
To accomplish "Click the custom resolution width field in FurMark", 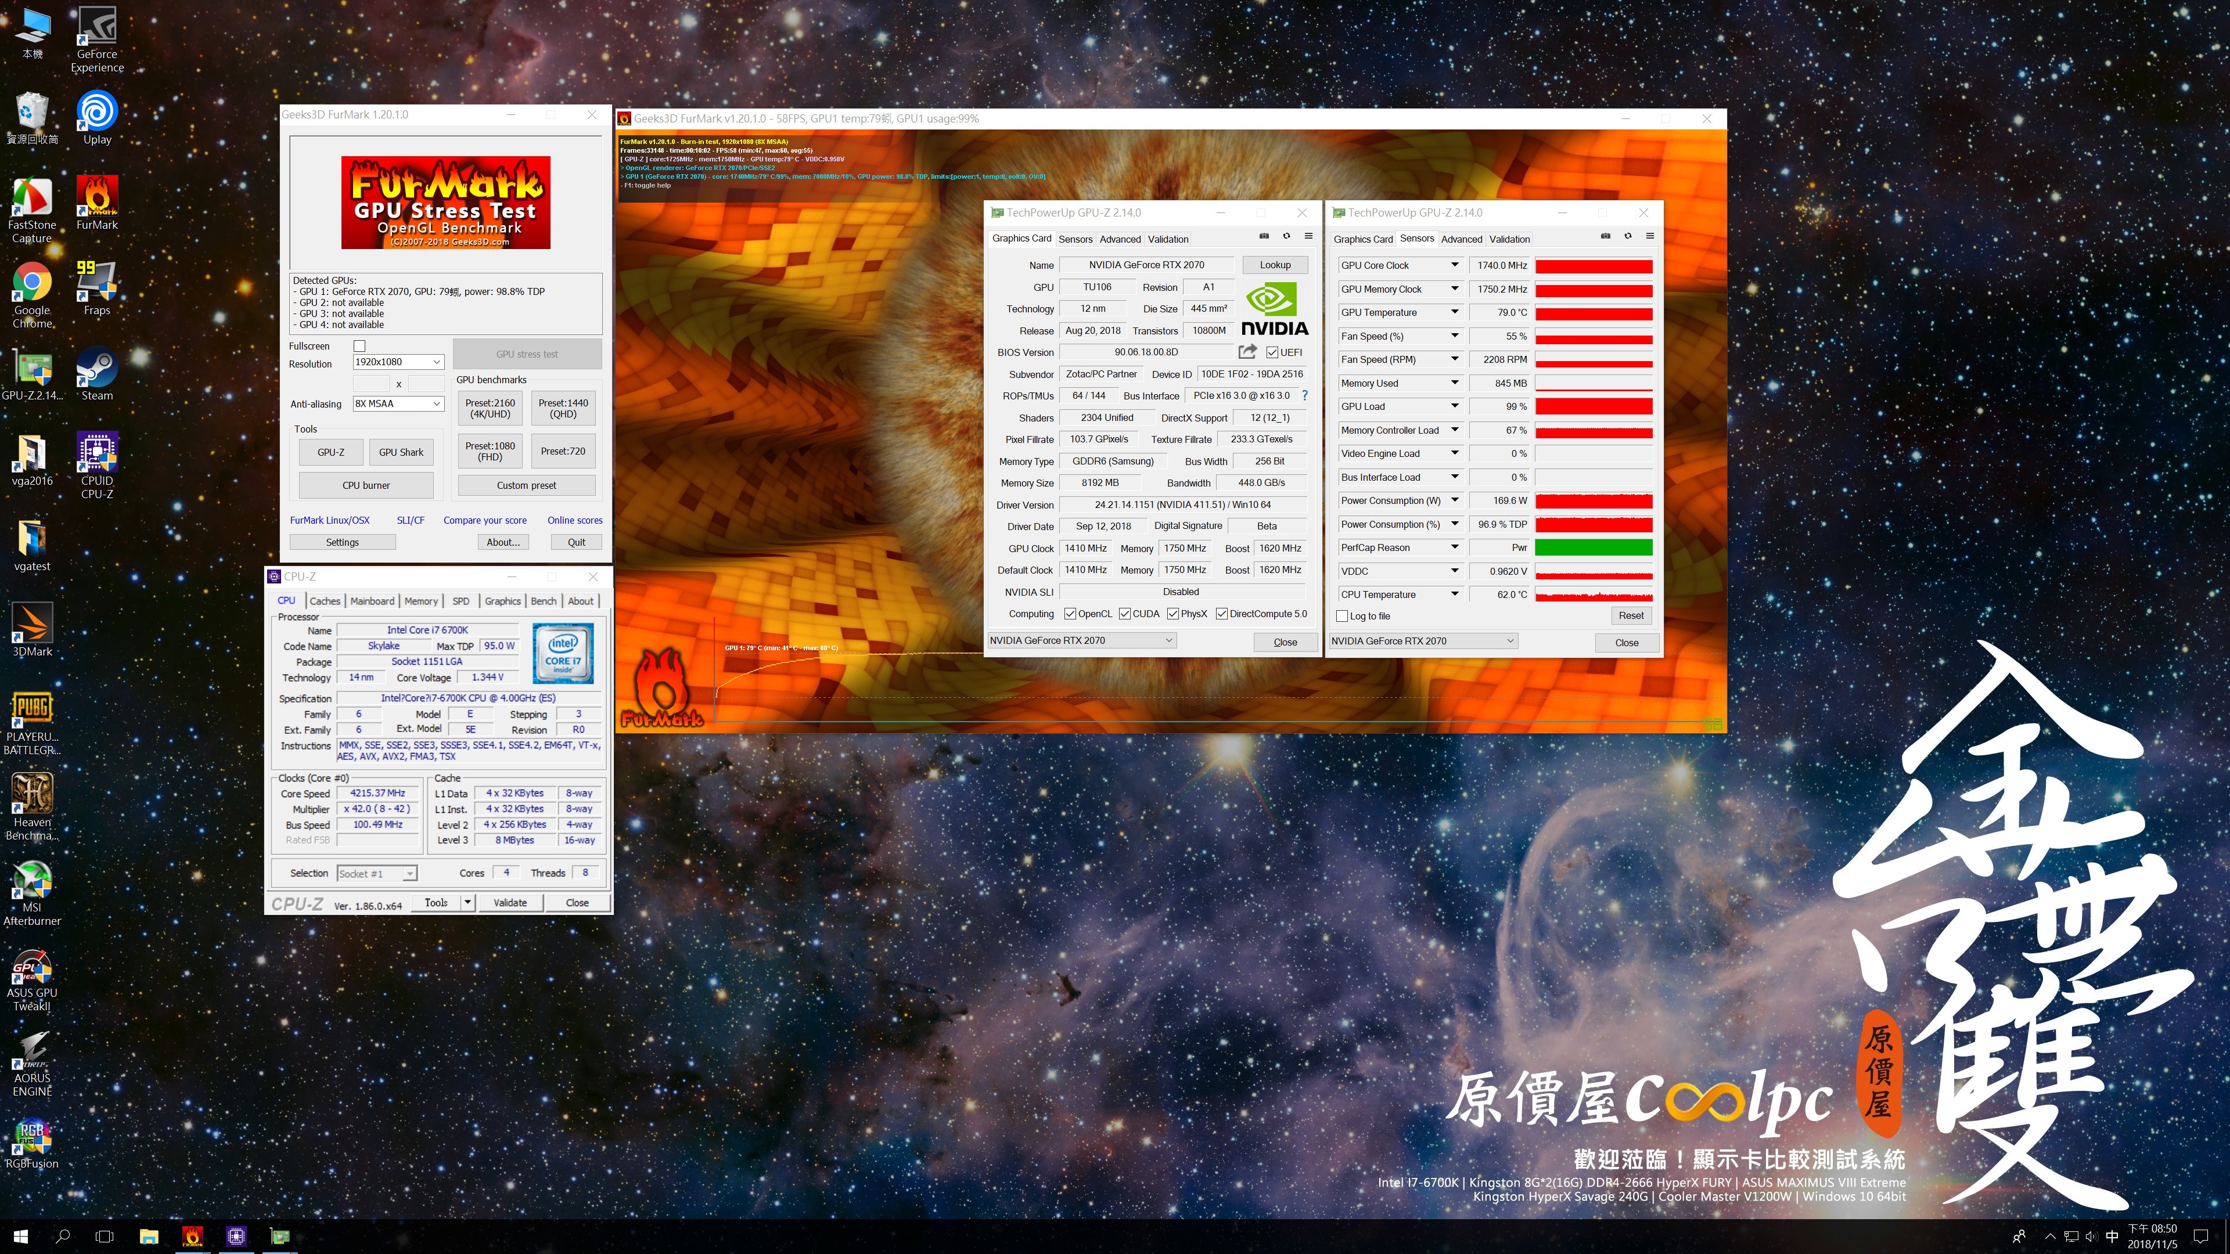I will [x=372, y=383].
